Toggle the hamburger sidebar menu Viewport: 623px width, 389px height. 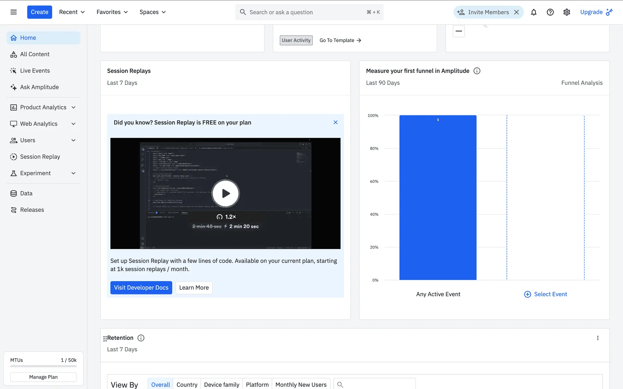[13, 12]
